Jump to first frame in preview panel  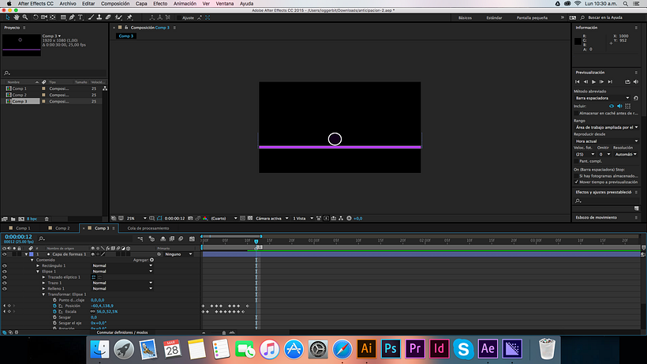pyautogui.click(x=578, y=81)
